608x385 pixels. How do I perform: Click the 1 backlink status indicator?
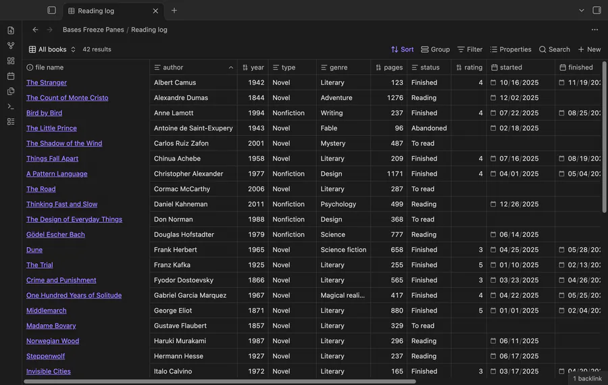coord(587,378)
